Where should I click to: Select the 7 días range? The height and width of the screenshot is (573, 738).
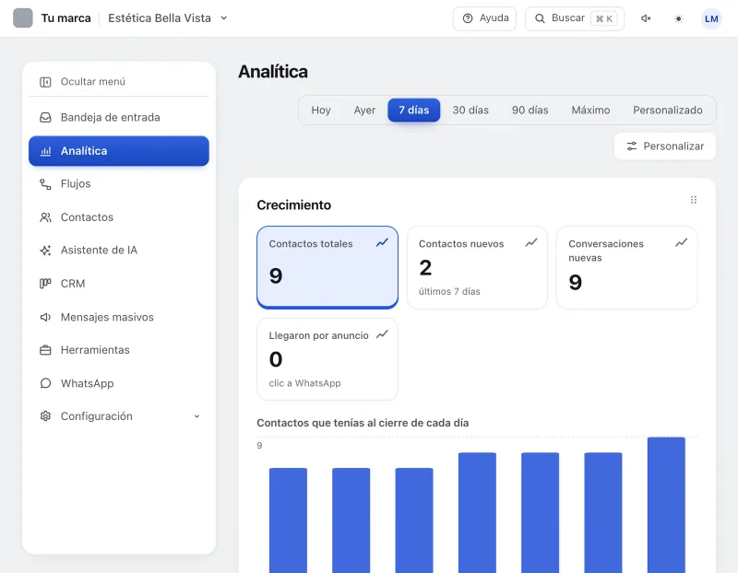[413, 110]
